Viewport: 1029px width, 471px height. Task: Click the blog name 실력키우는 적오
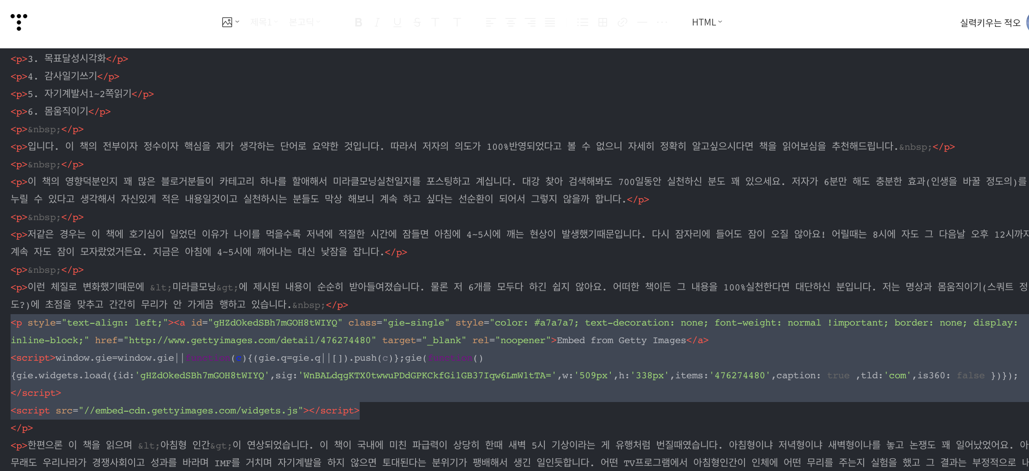990,23
